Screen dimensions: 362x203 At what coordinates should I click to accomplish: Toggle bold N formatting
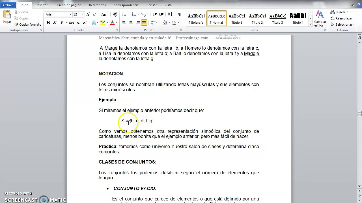point(48,23)
